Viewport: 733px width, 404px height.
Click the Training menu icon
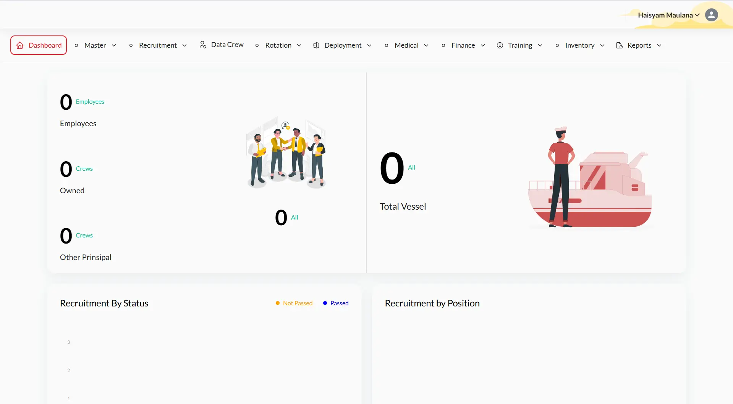click(x=500, y=45)
